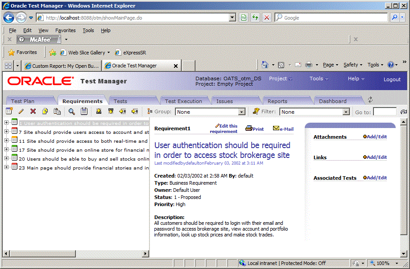Click Add/Edit next to Attachments
410x269 pixels.
pos(375,137)
